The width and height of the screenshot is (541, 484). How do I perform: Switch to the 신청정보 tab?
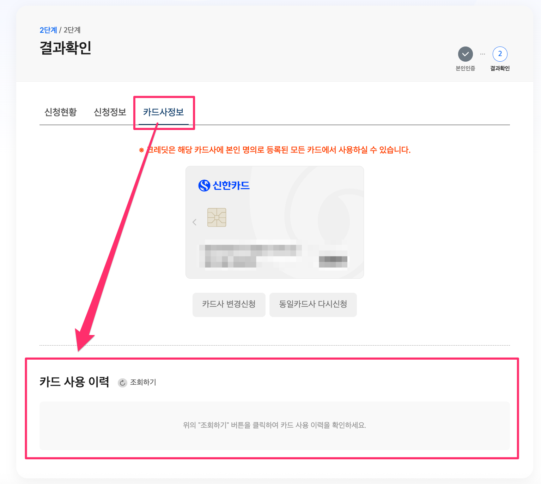110,112
